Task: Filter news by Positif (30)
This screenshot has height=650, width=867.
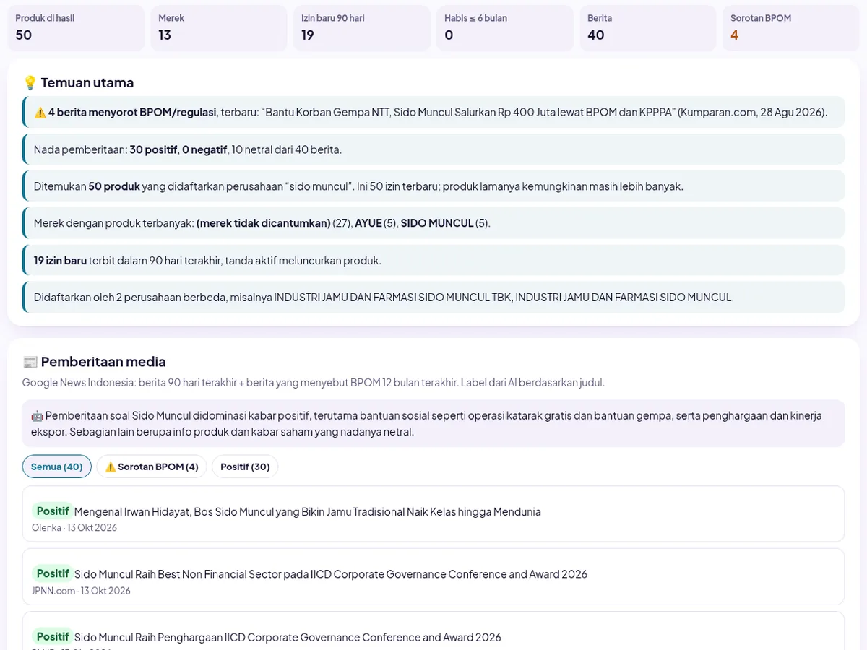Action: pyautogui.click(x=245, y=467)
